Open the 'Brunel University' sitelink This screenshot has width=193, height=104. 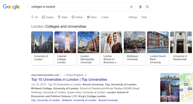108,100
